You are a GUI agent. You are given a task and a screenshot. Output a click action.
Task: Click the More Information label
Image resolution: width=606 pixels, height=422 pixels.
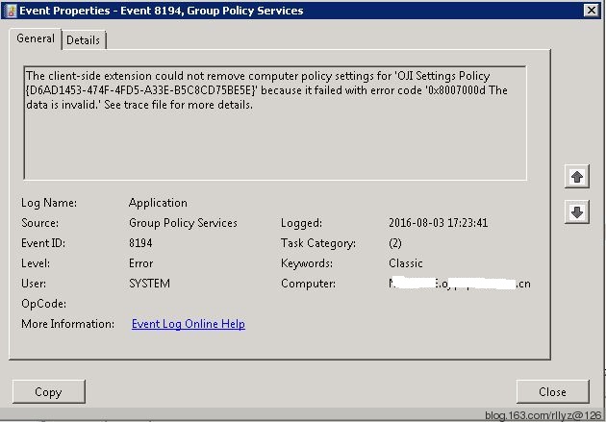click(x=67, y=324)
